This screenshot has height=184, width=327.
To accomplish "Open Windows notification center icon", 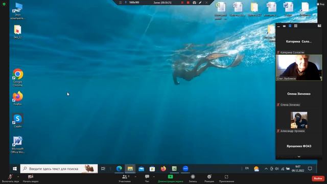I will (x=310, y=169).
